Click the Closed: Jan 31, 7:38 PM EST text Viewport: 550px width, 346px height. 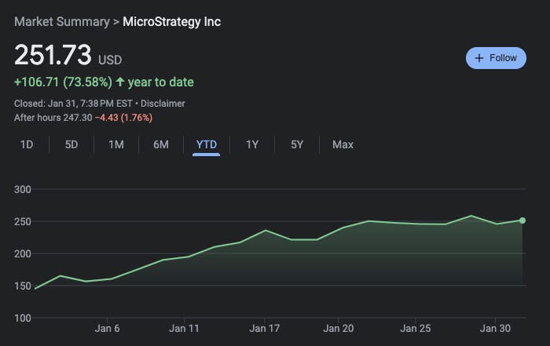(73, 104)
